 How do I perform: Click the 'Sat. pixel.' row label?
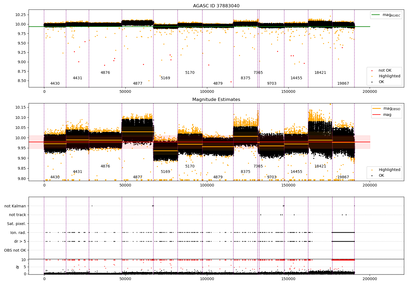[x=17, y=224]
